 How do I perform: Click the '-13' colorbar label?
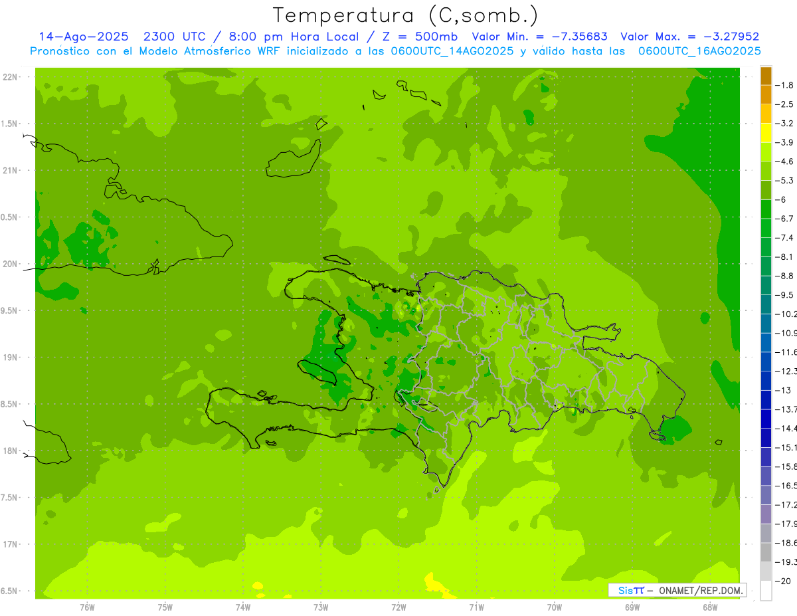[784, 390]
